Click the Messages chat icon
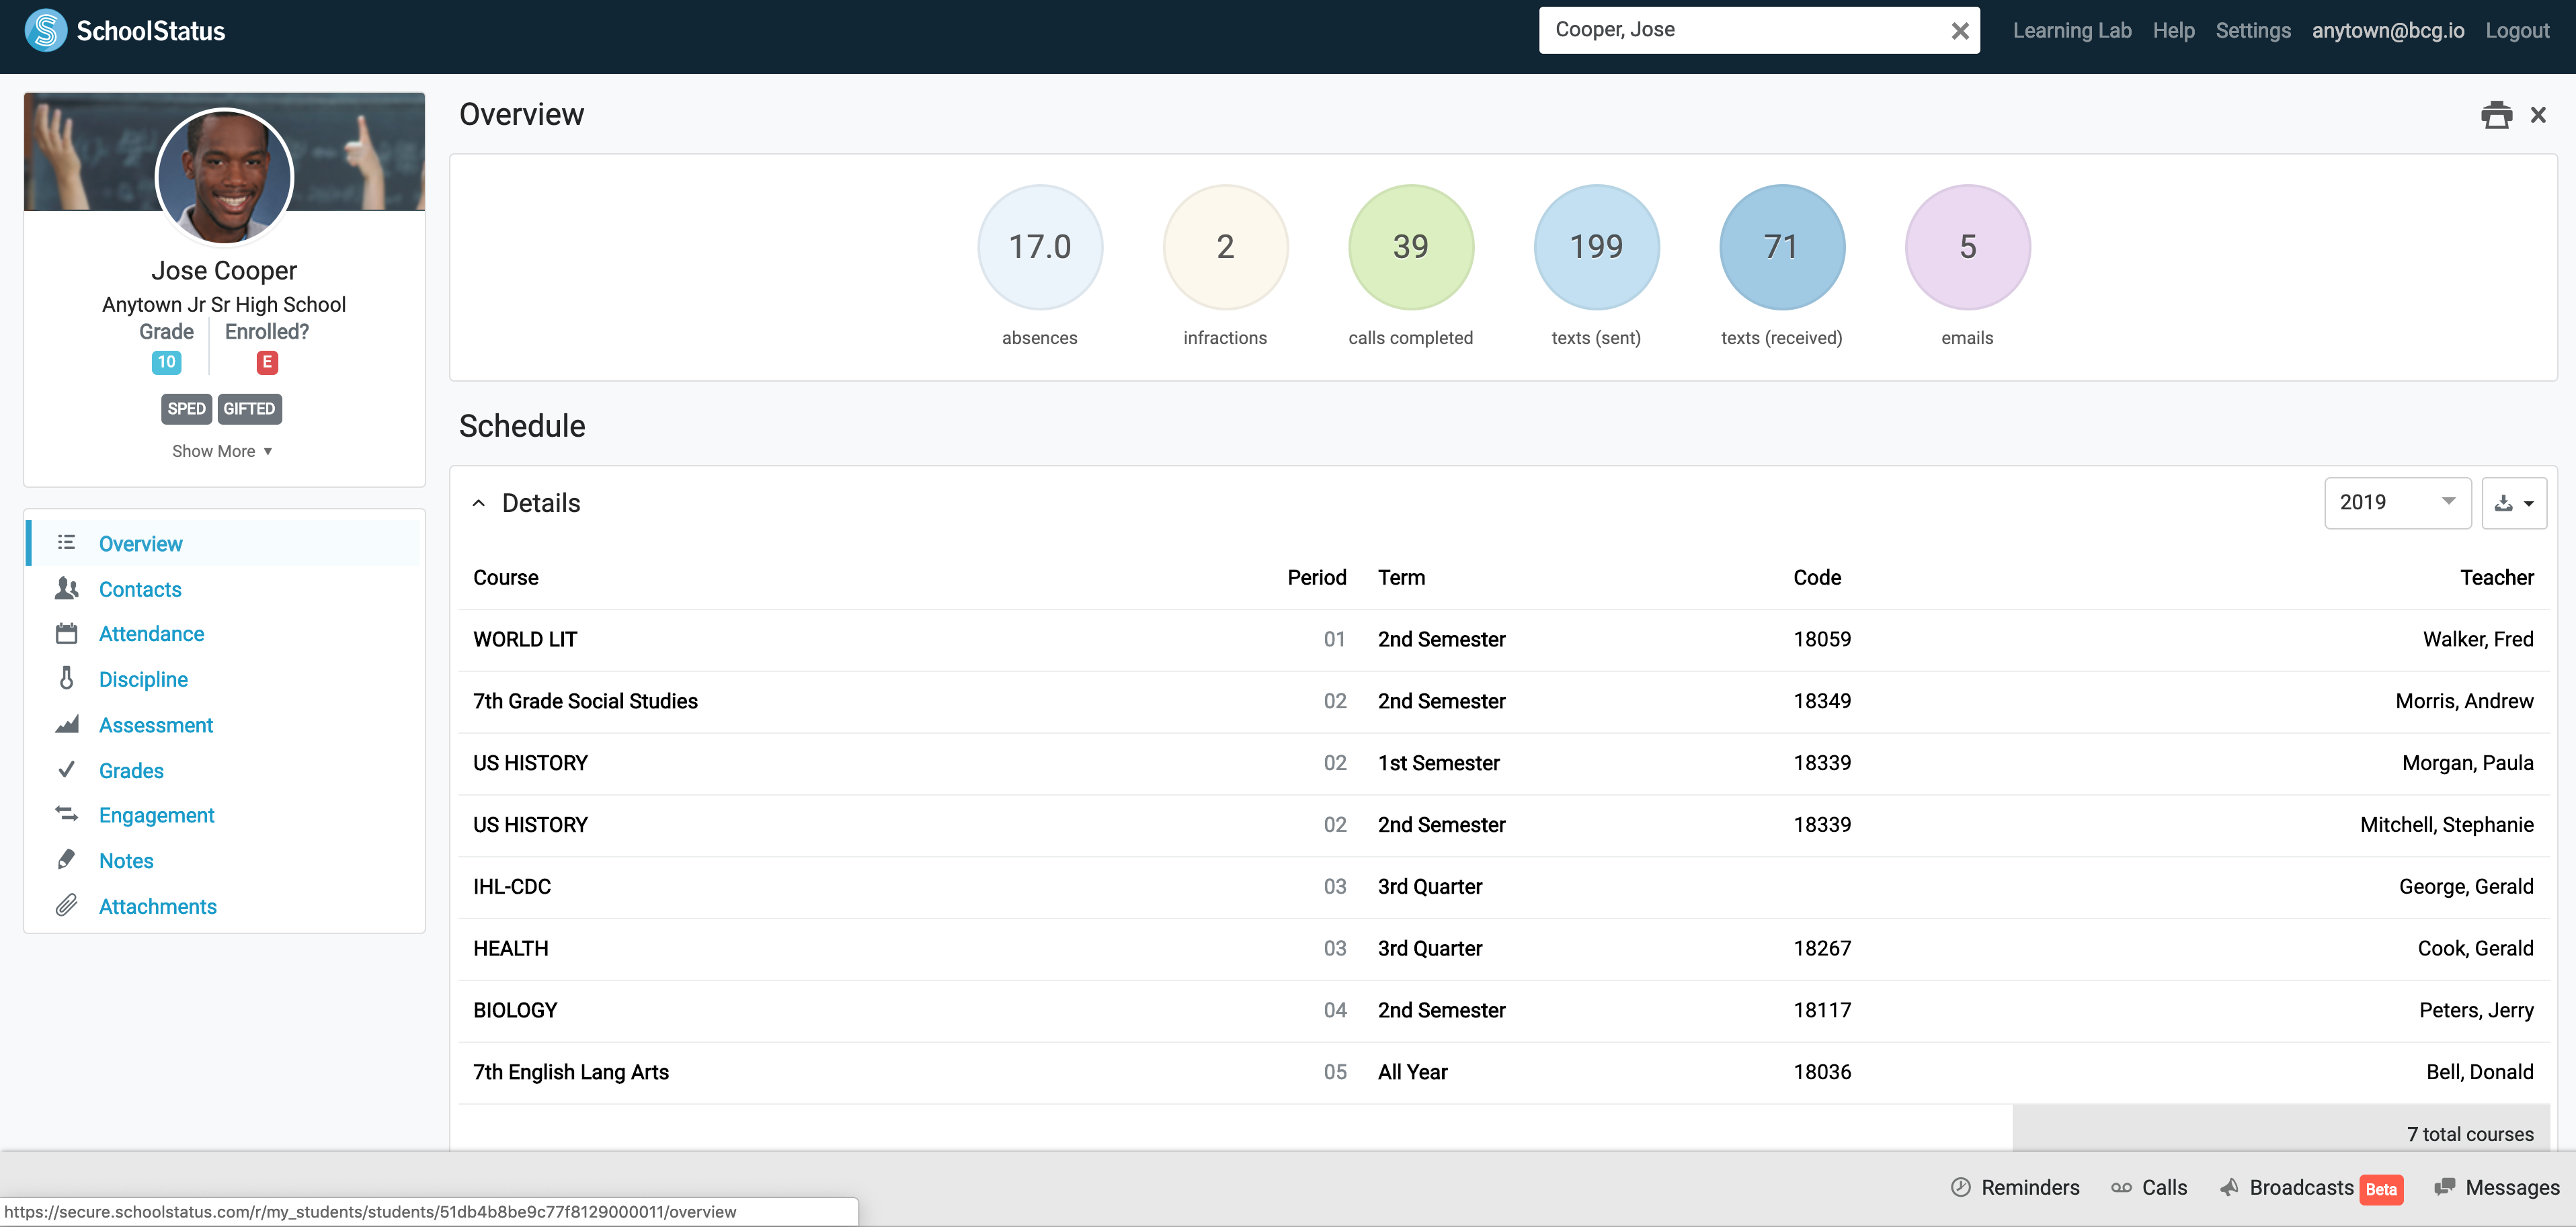The image size is (2576, 1227). (2444, 1187)
